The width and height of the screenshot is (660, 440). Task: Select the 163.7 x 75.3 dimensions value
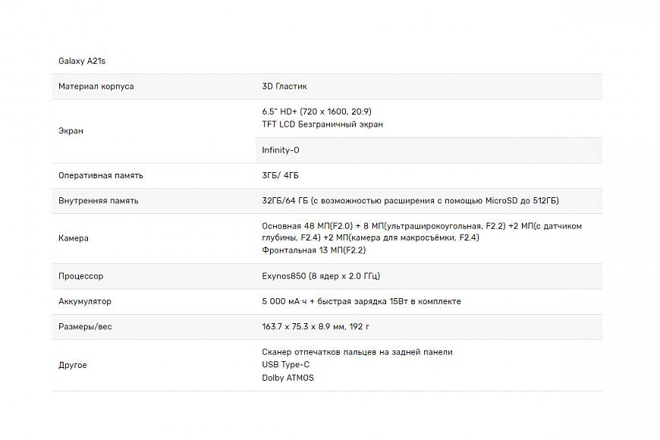click(316, 327)
